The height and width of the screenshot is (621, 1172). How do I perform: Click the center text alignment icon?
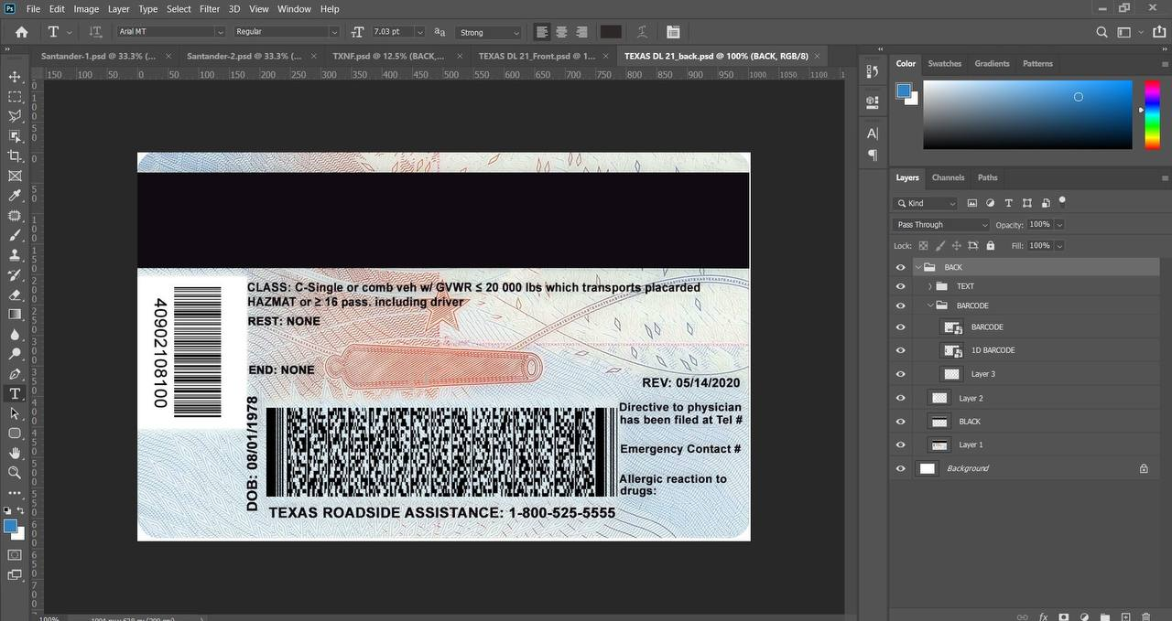click(561, 32)
